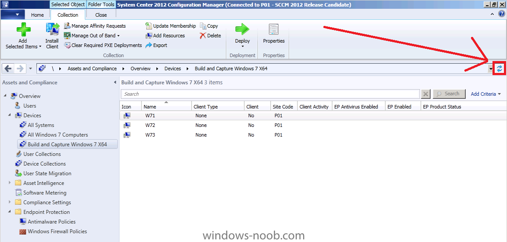The image size is (507, 242).
Task: Collapse the Devices tree node
Action: click(10, 116)
